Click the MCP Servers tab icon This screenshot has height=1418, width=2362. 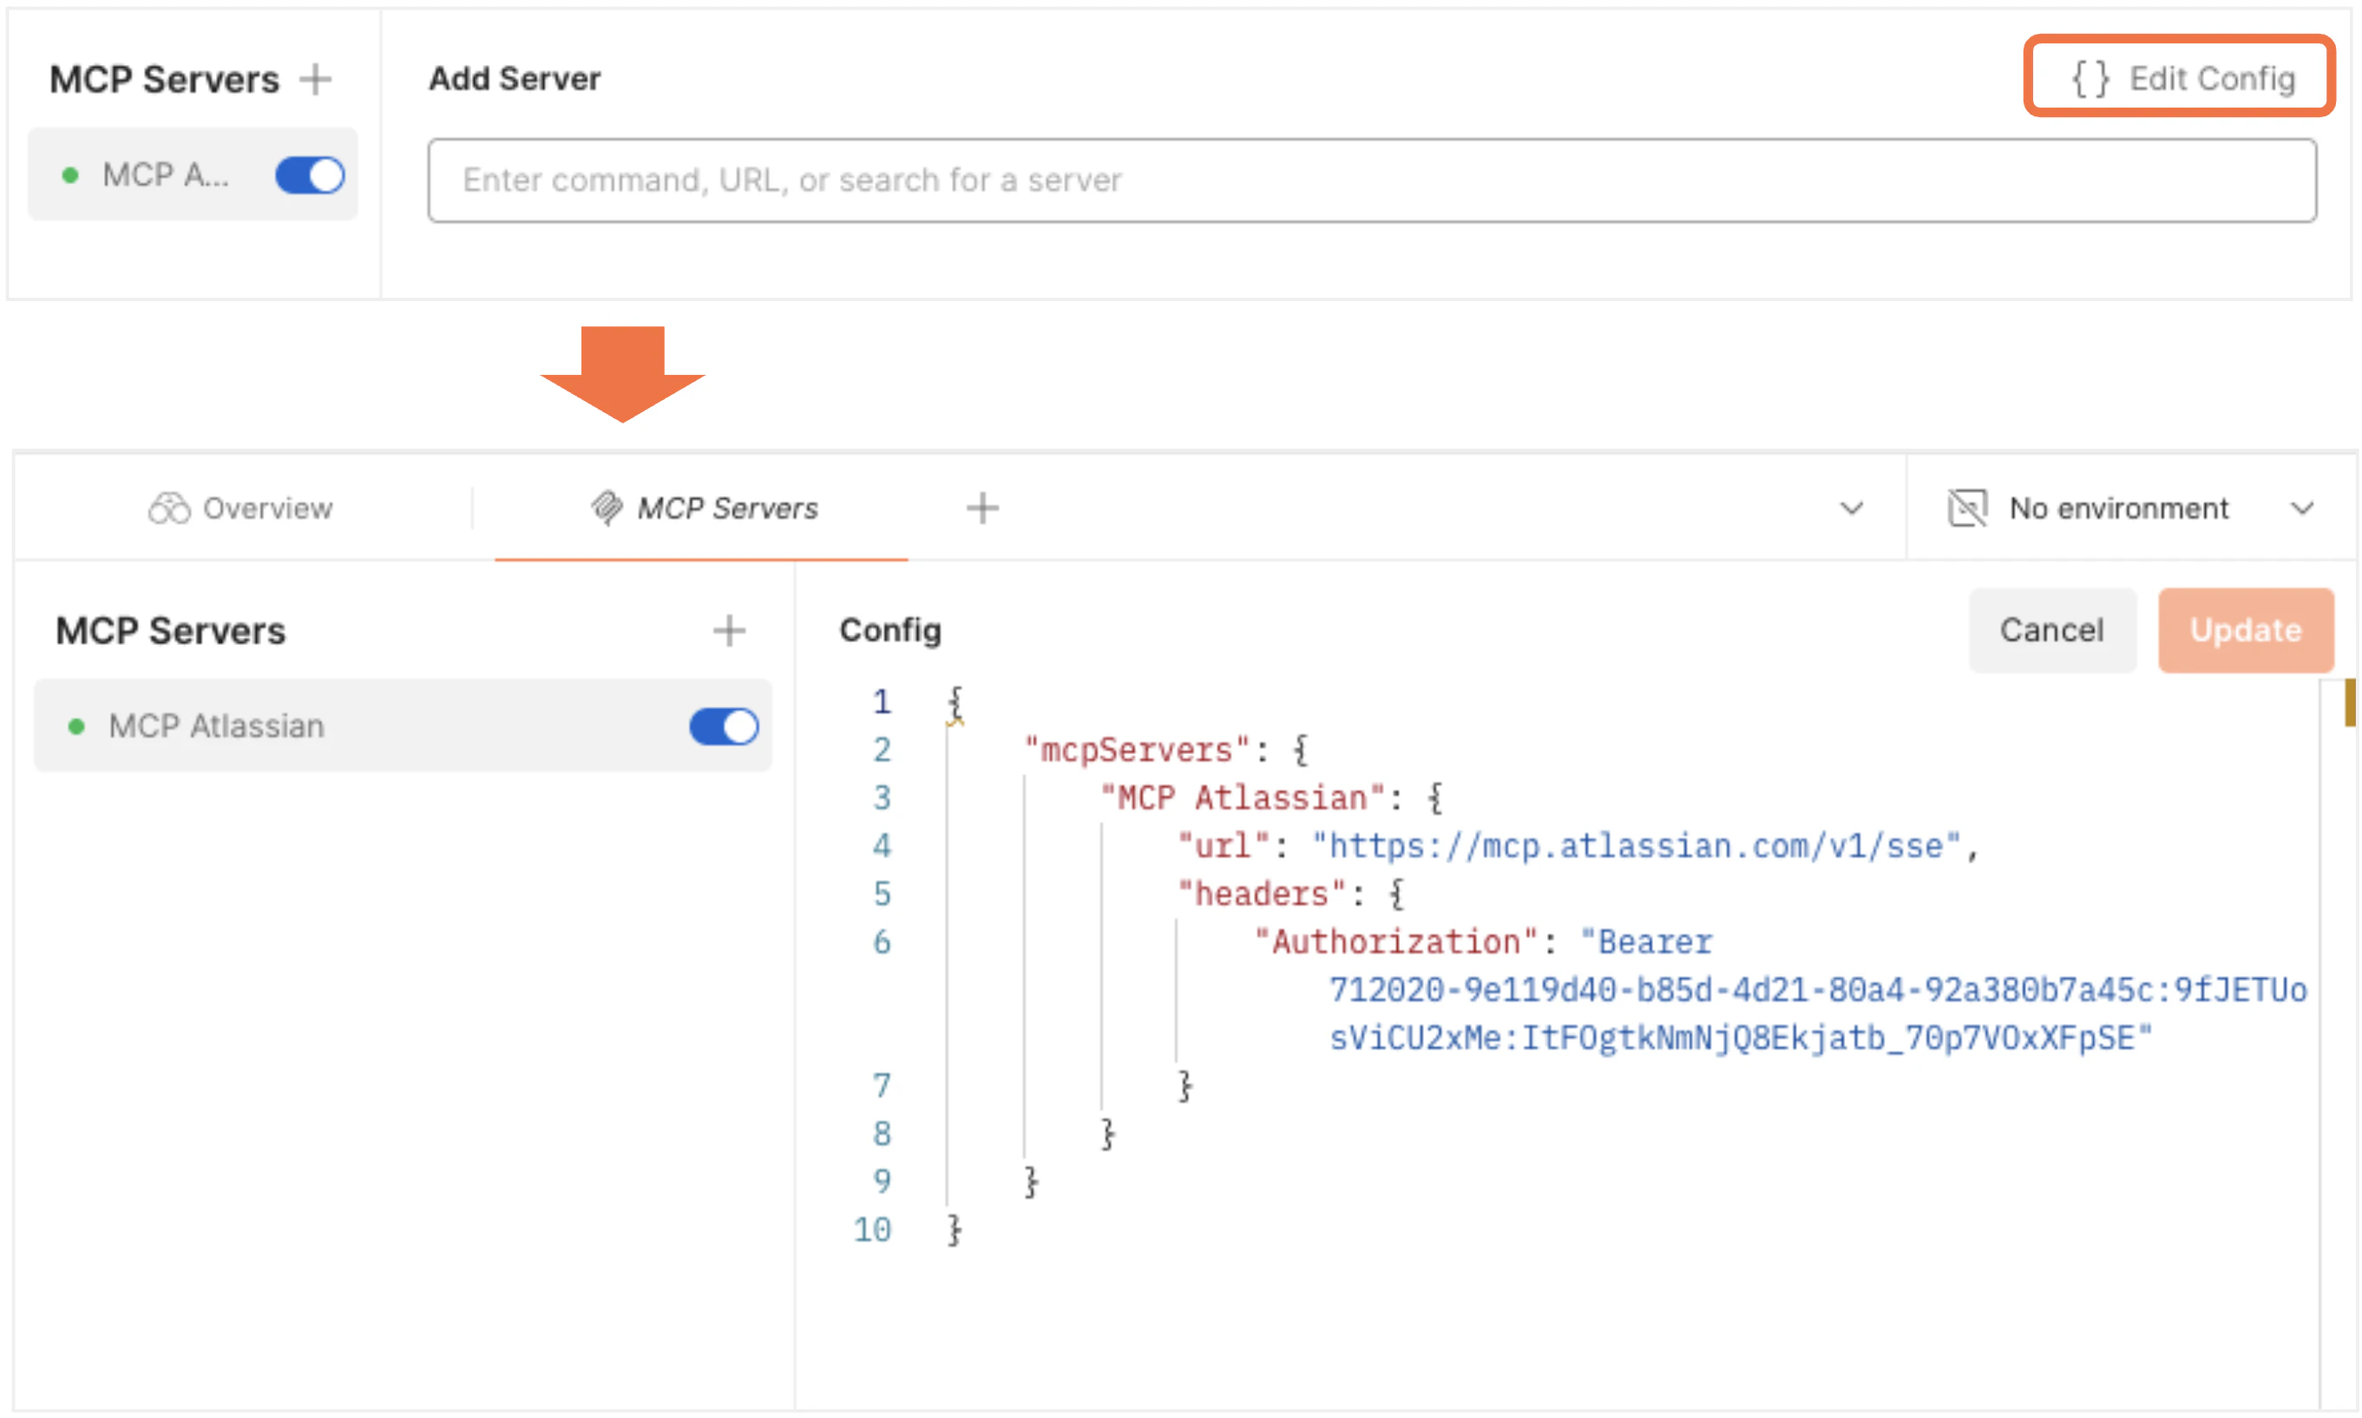point(607,508)
